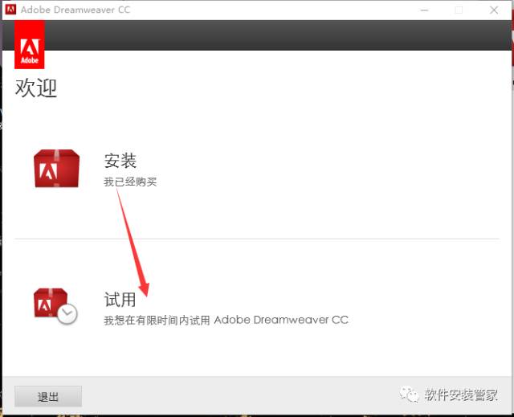Click the WeChat watermark logo icon
This screenshot has width=514, height=417.
410,395
